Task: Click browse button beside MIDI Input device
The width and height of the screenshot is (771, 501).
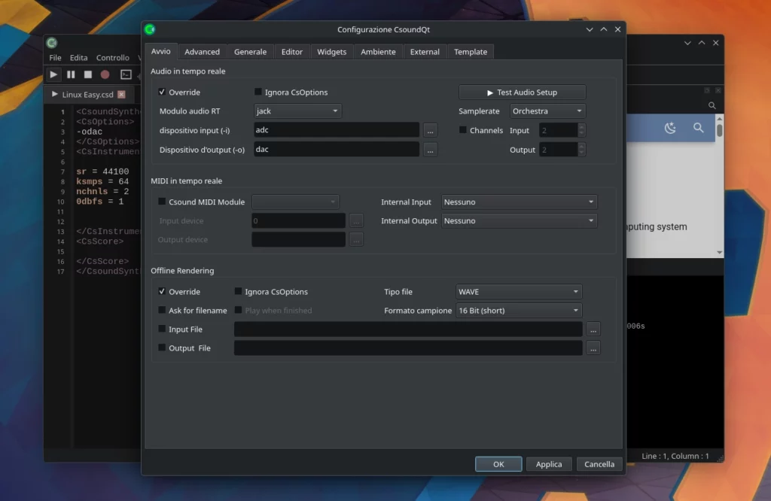Action: click(x=356, y=221)
